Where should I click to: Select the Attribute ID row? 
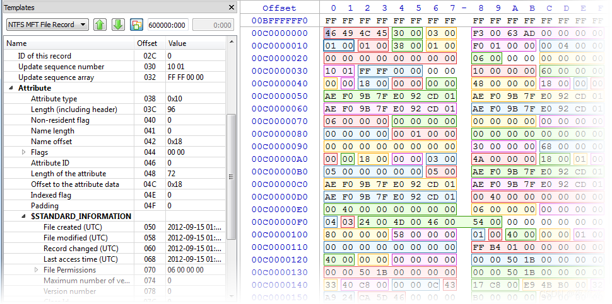pyautogui.click(x=115, y=163)
